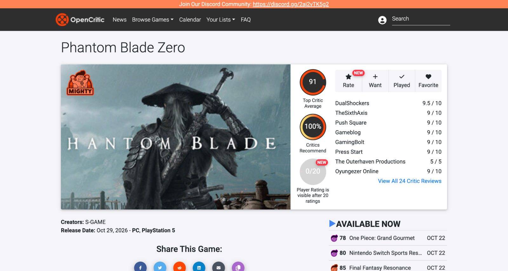Screen dimensions: 508x271
Task: Share game on Twitter
Action: 160,268
